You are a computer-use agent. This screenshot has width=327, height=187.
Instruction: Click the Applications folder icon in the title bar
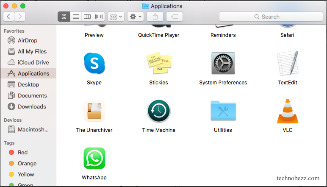point(146,6)
